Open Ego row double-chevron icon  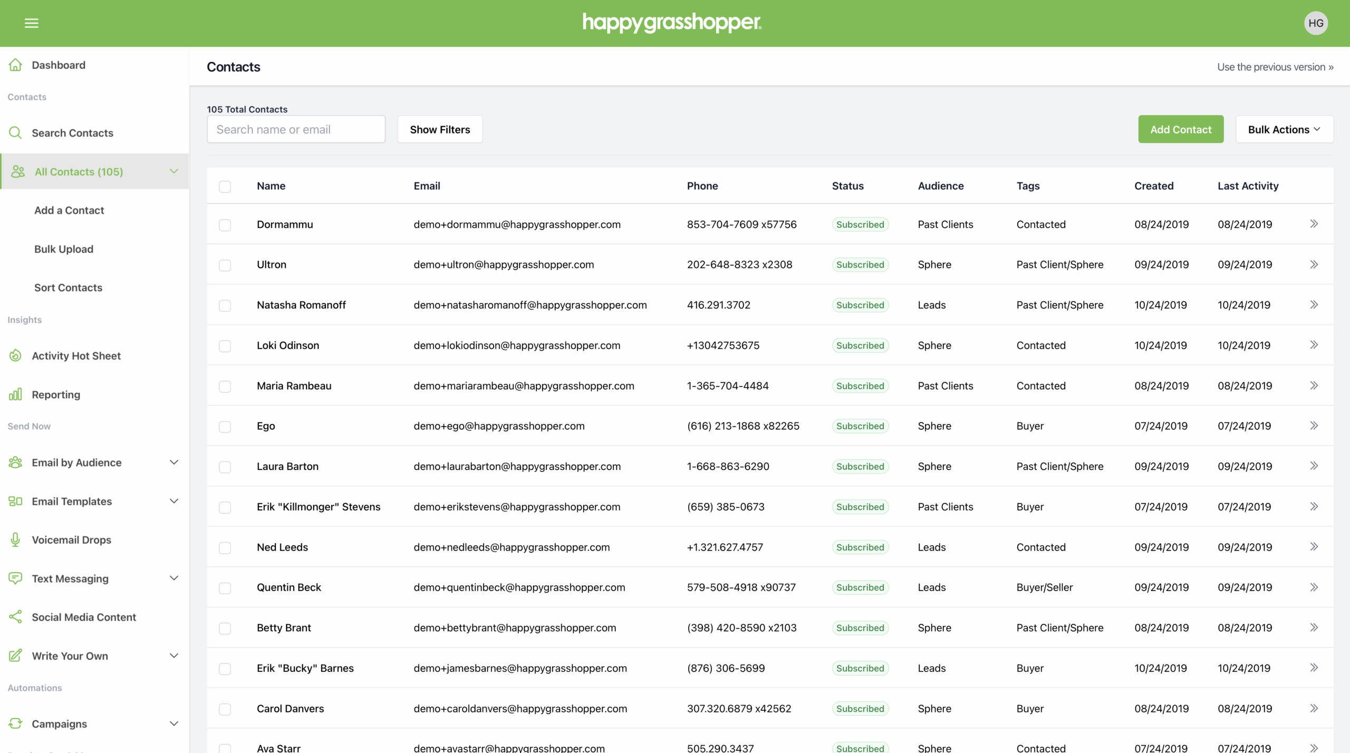1314,426
